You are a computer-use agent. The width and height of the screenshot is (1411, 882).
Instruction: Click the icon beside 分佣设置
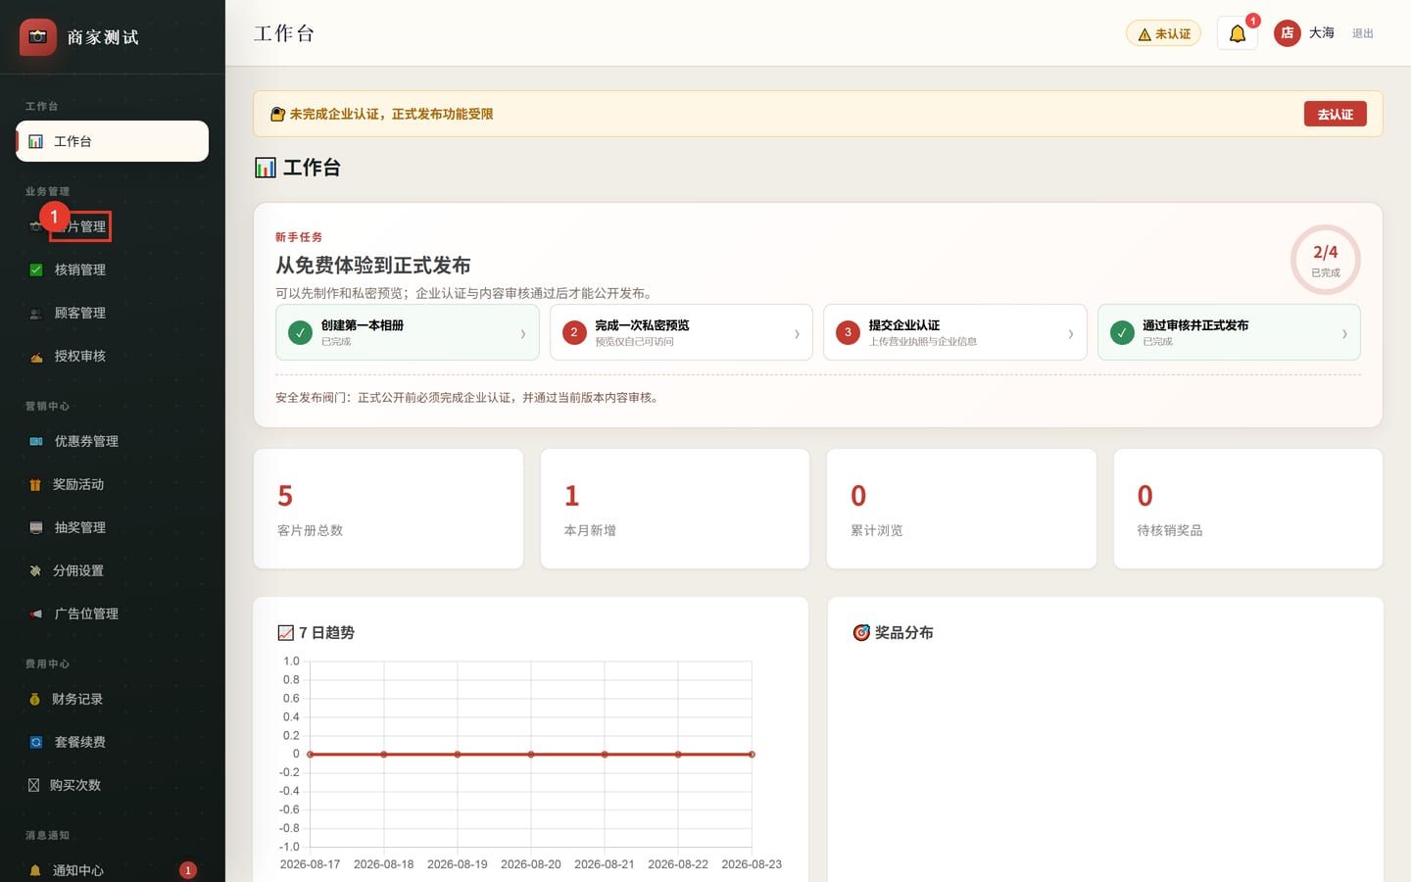coord(35,570)
